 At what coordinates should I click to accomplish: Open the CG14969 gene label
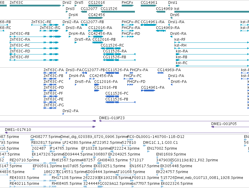click(x=164, y=8)
